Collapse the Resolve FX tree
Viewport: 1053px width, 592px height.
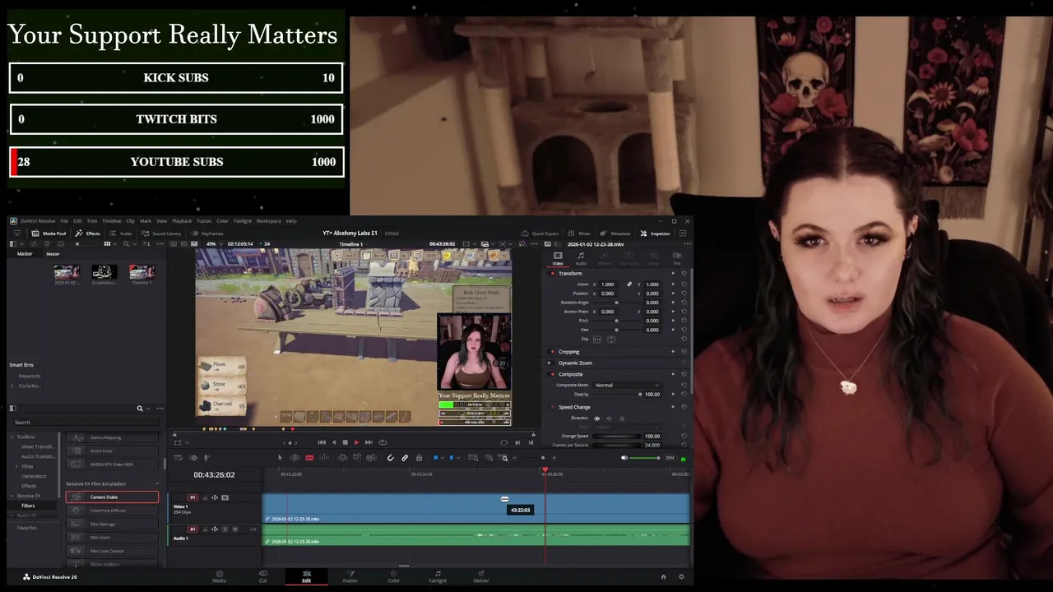pyautogui.click(x=12, y=496)
